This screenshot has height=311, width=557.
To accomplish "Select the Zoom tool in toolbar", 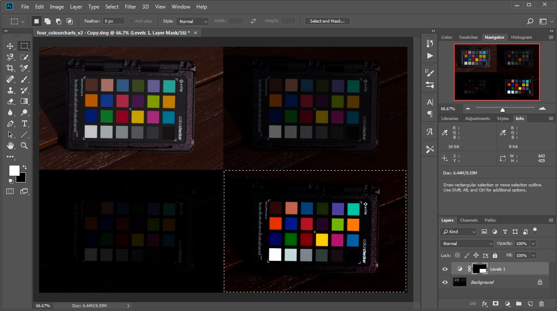I will tap(24, 146).
